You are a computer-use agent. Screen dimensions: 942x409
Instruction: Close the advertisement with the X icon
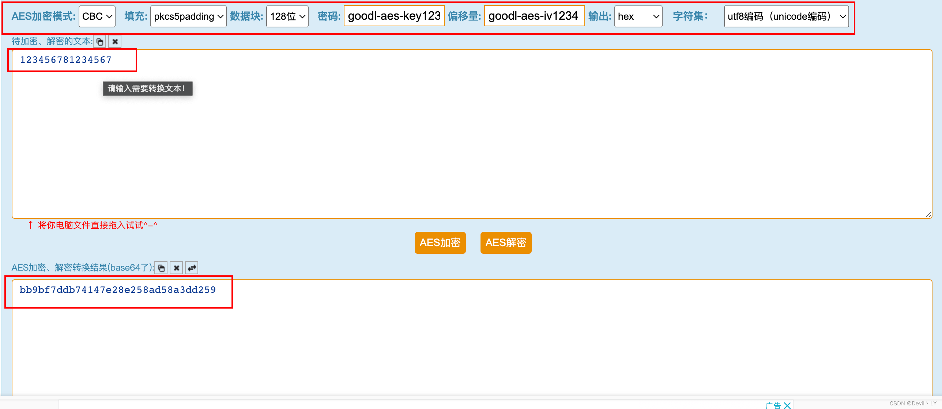click(787, 405)
